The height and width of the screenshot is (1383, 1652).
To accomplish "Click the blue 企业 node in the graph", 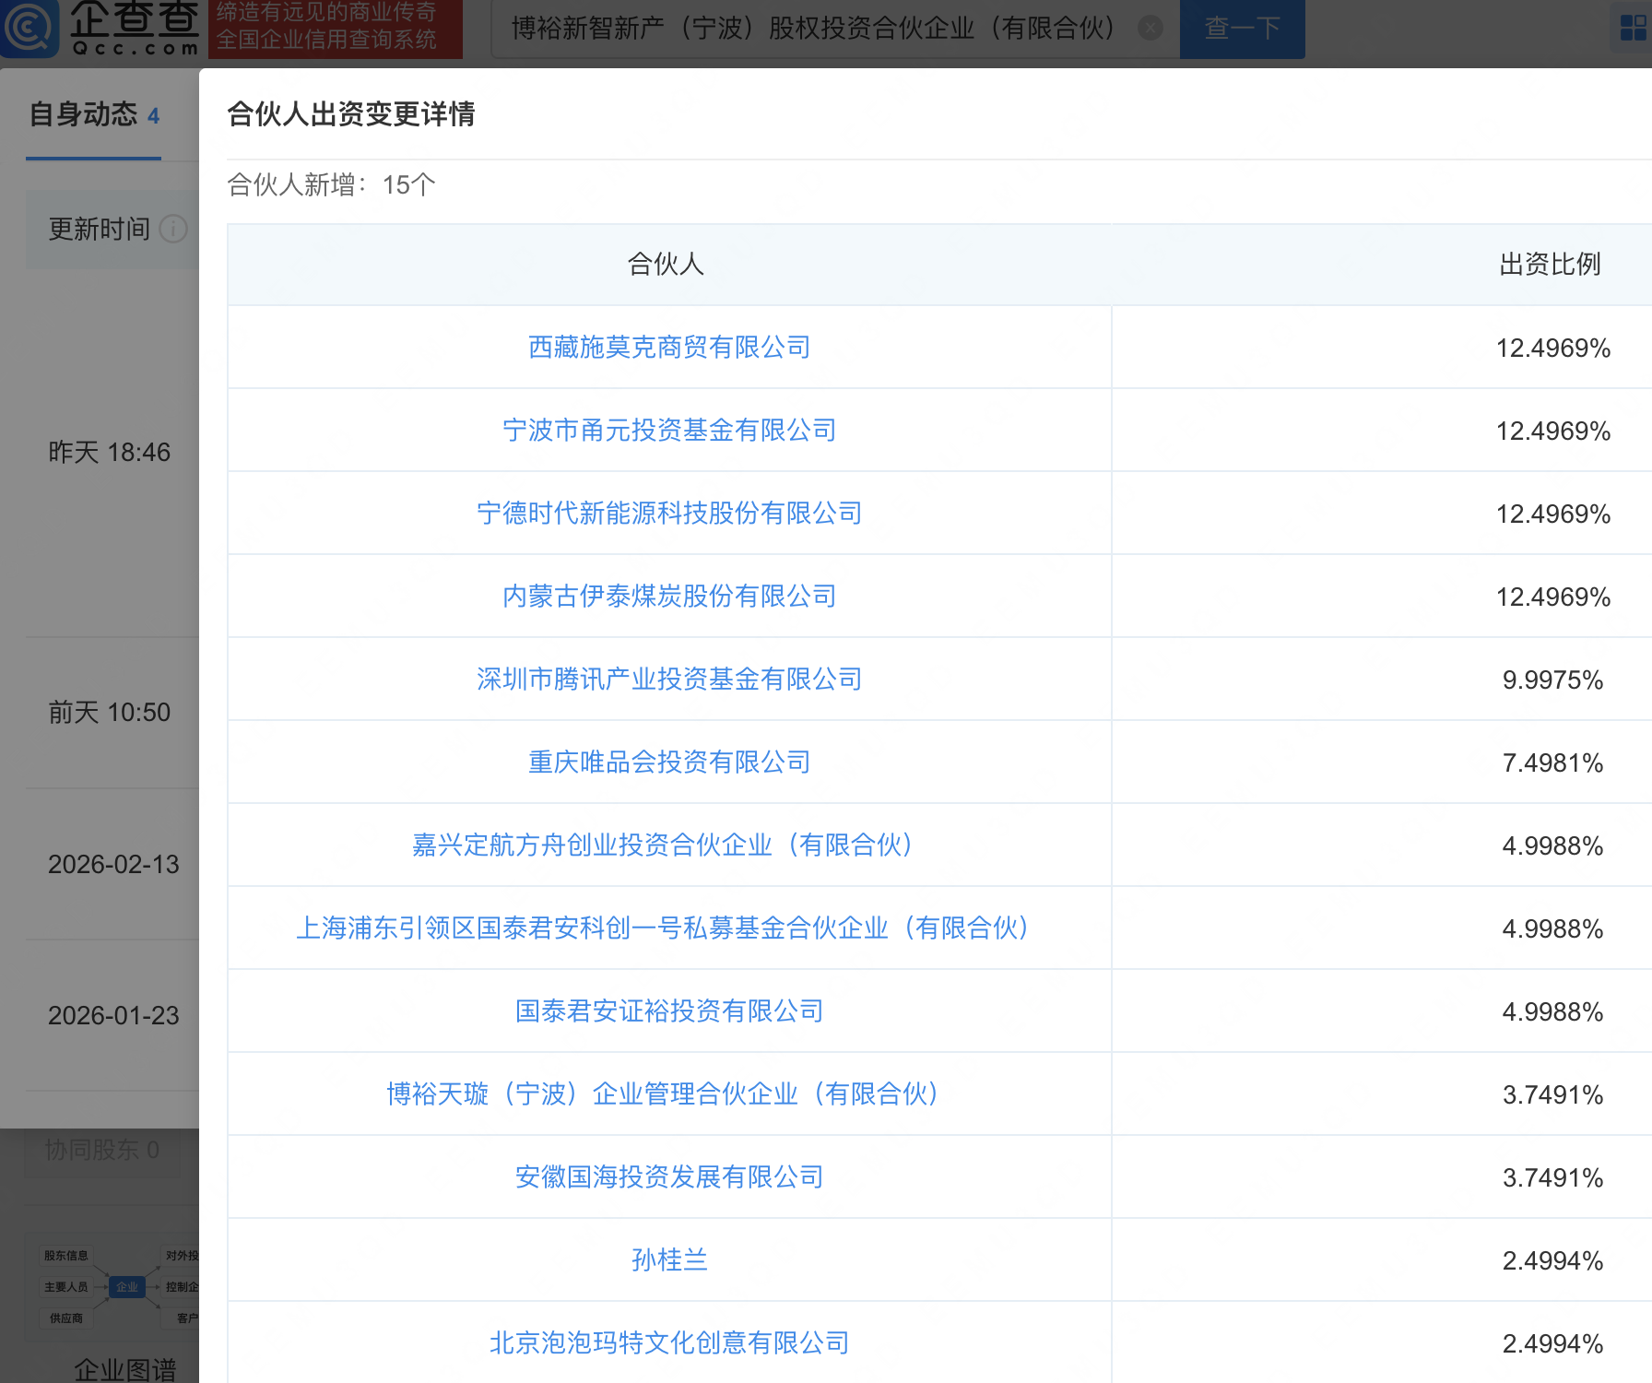I will click(x=127, y=1287).
